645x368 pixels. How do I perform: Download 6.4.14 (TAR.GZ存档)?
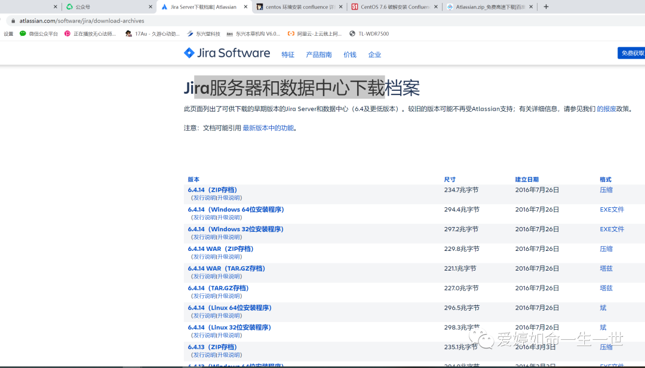(x=218, y=288)
